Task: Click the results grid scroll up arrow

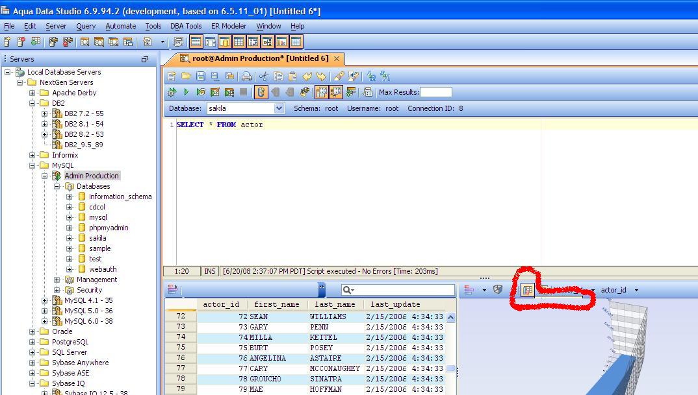Action: pos(450,317)
